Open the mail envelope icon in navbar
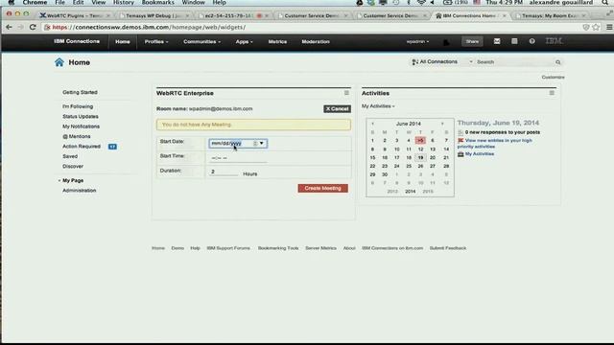The height and width of the screenshot is (345, 614). pyautogui.click(x=497, y=41)
